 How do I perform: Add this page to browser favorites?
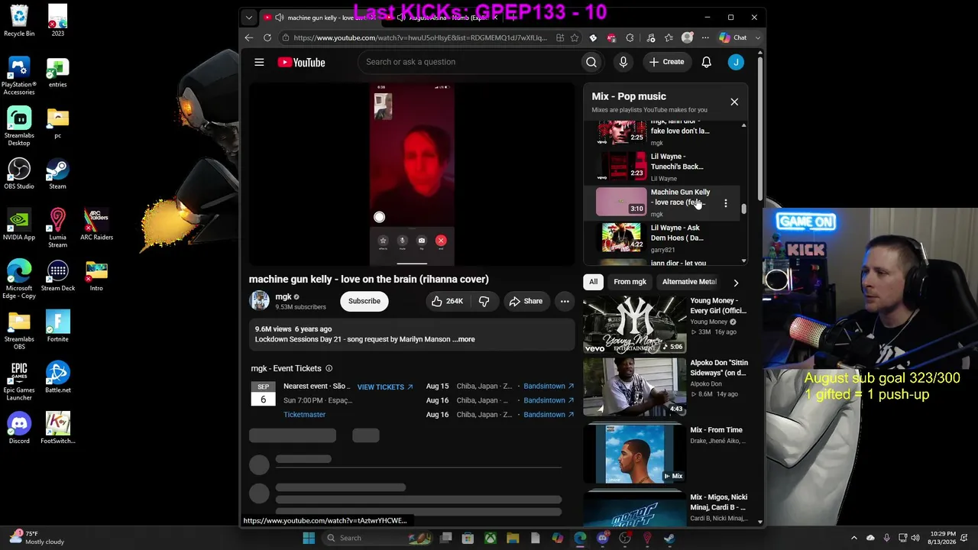coord(575,37)
